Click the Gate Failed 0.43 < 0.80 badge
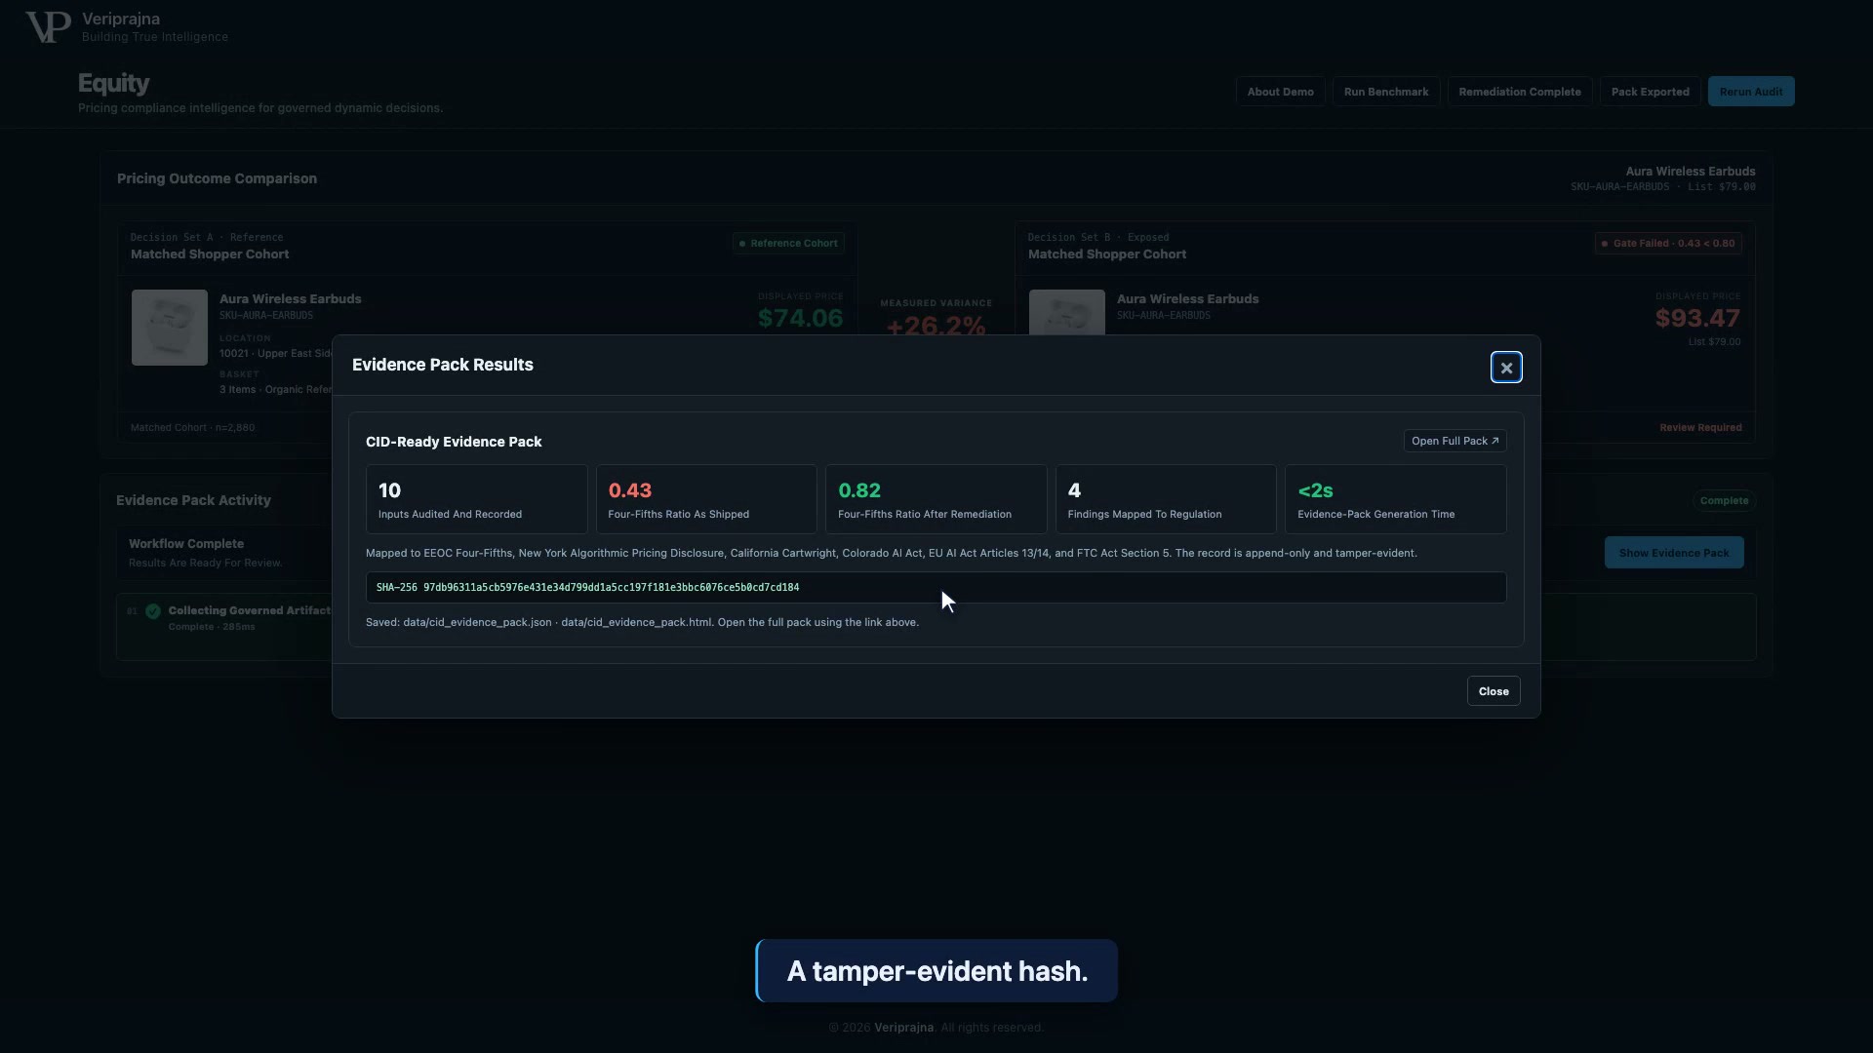 (1668, 243)
